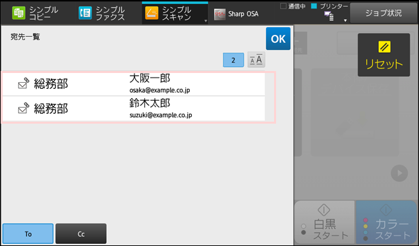The height and width of the screenshot is (246, 419).
Task: Click the osaka@example.co.jp address
Action: click(x=160, y=90)
